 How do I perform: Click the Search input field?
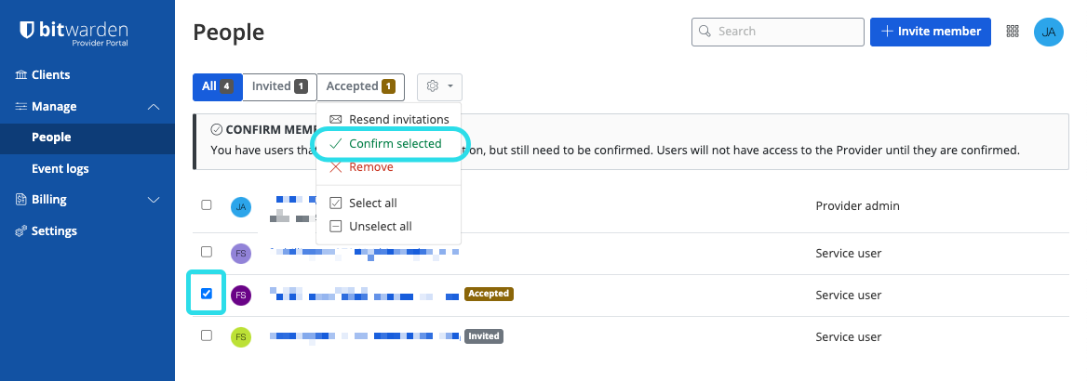click(x=785, y=32)
